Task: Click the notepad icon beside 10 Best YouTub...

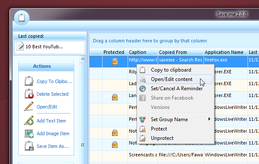Action: click(20, 46)
